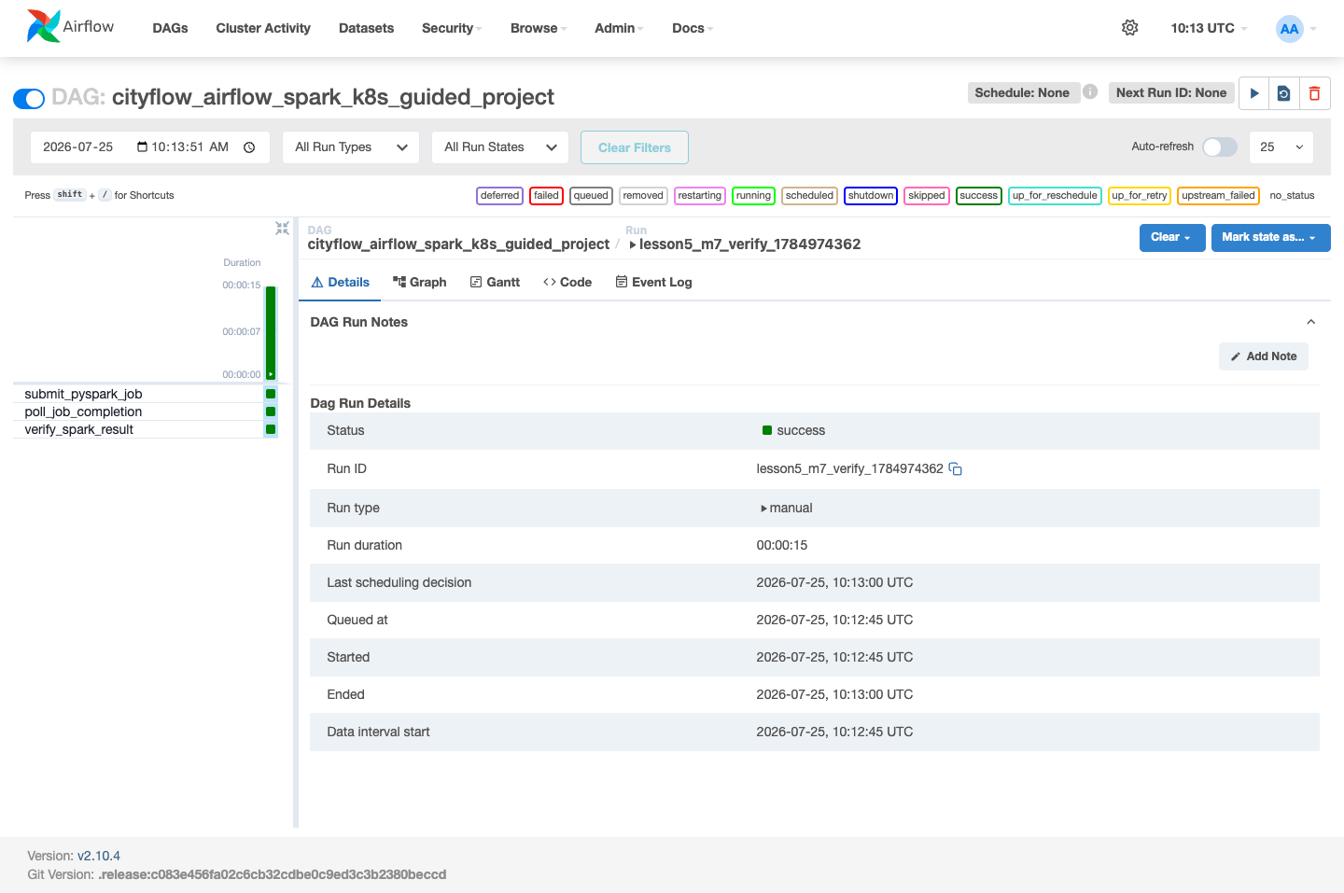1344x893 pixels.
Task: Click running state legend badge
Action: click(753, 196)
